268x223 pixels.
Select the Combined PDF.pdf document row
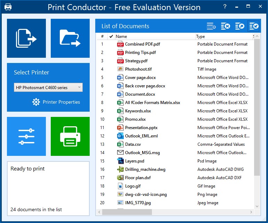[x=143, y=44]
